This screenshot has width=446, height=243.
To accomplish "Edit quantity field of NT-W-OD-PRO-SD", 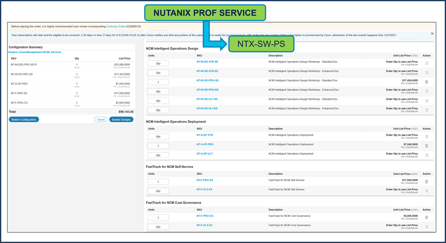I will (x=158, y=82).
